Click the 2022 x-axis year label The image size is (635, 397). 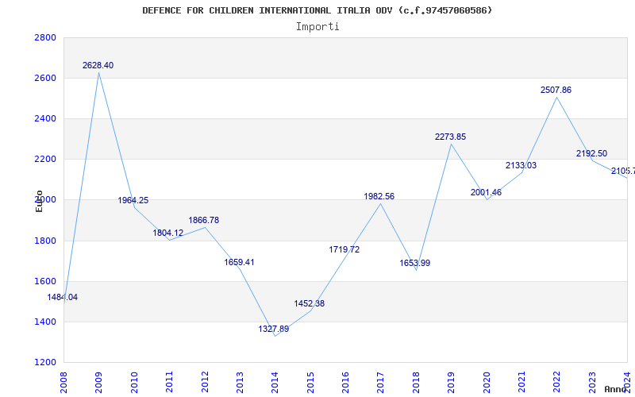pyautogui.click(x=557, y=382)
